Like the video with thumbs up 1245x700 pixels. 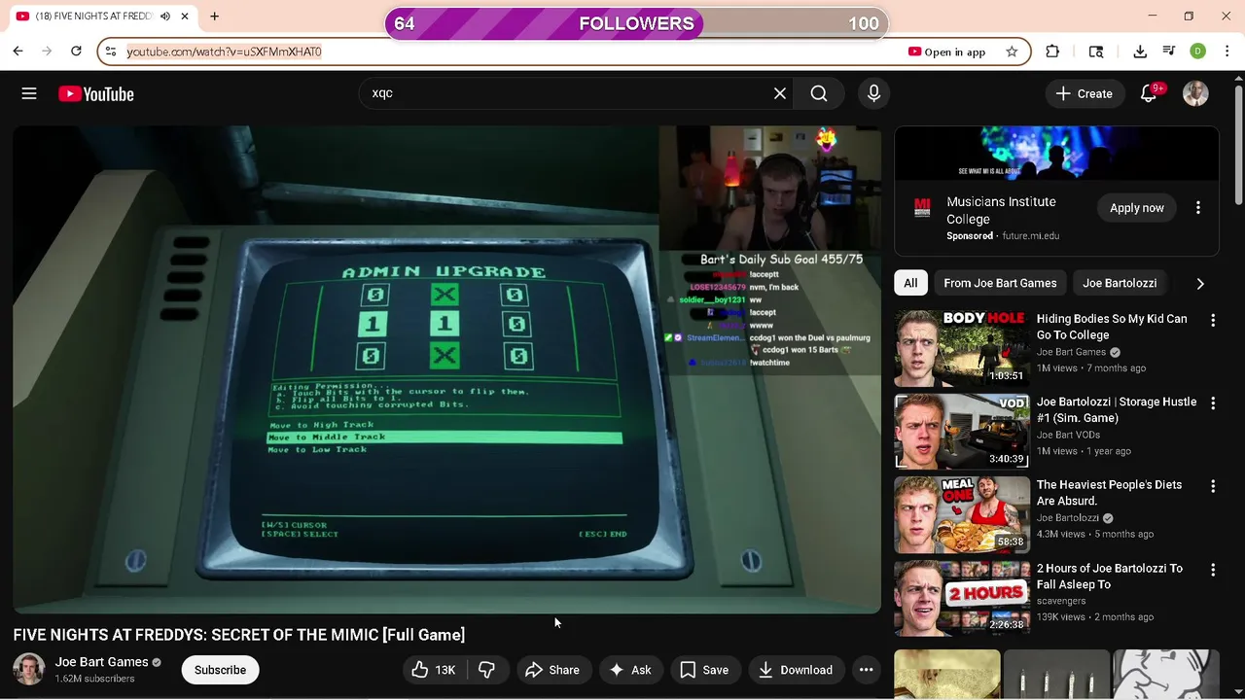pos(434,670)
